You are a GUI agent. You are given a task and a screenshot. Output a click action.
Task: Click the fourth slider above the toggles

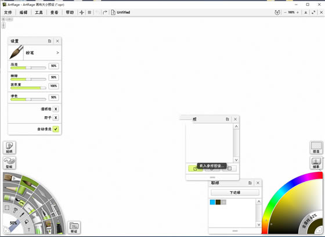point(28,99)
